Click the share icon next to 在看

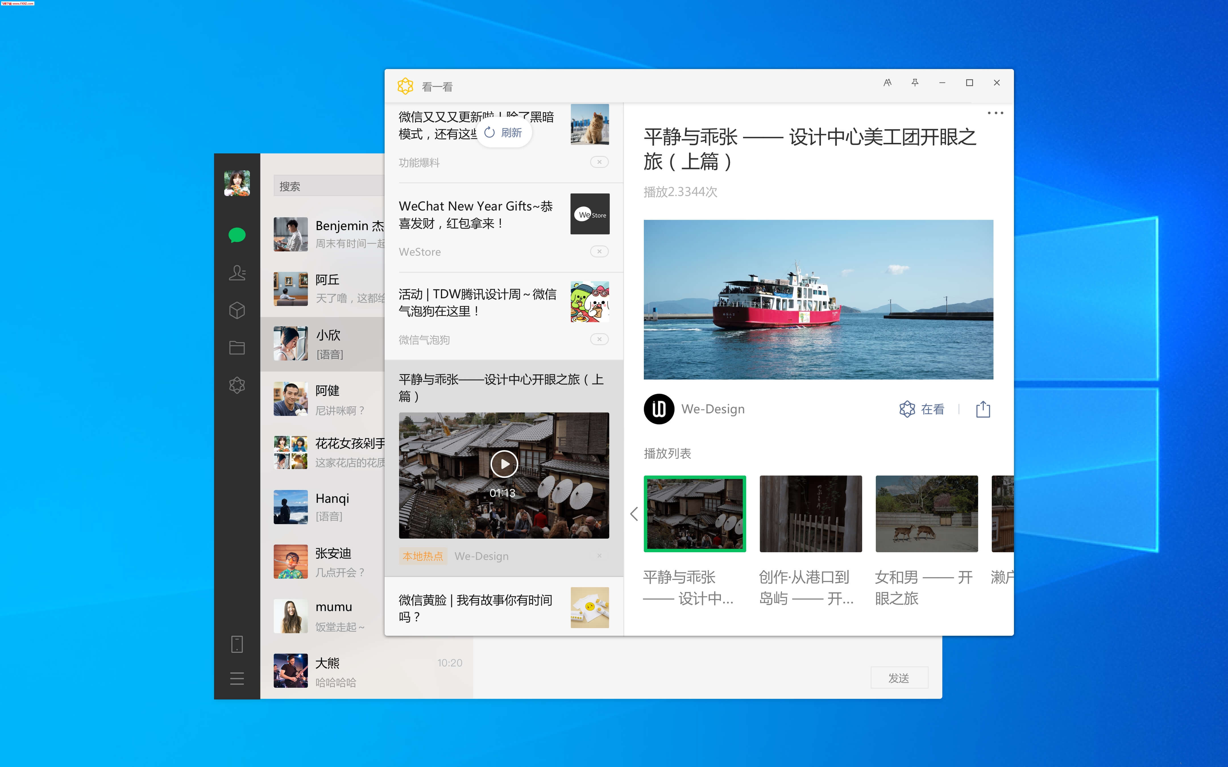[983, 408]
